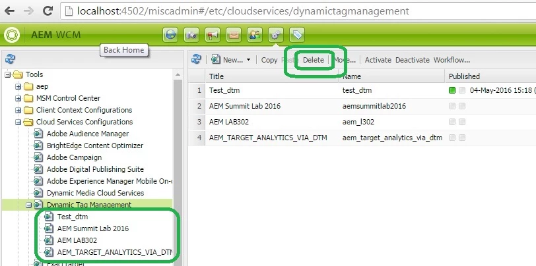This screenshot has height=266, width=536.
Task: Click the green published indicator of Test_dtm
Action: click(452, 90)
